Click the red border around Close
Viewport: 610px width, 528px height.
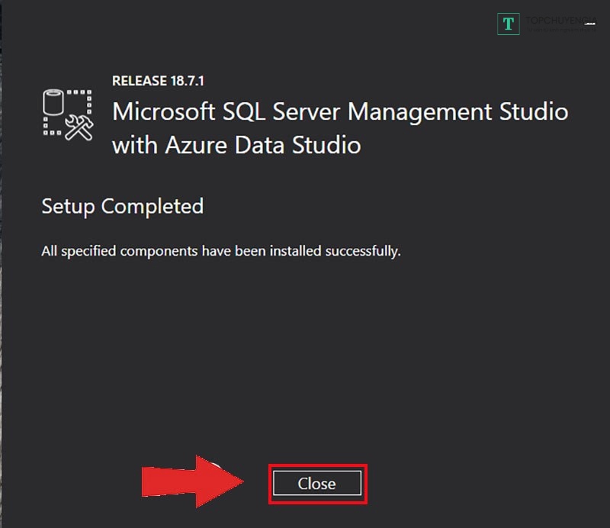pyautogui.click(x=317, y=465)
